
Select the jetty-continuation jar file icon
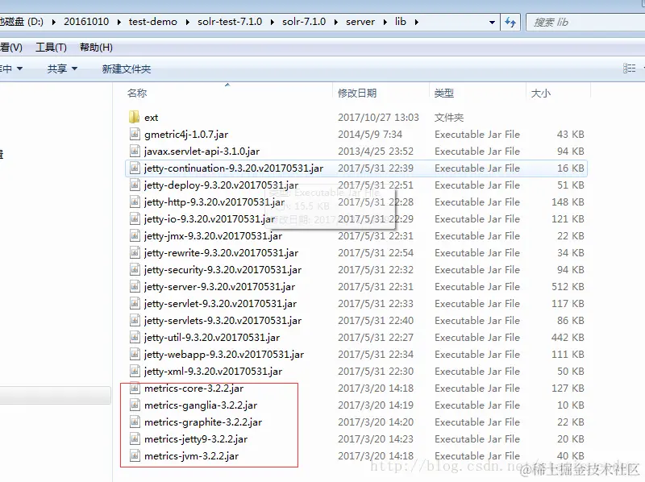click(135, 168)
